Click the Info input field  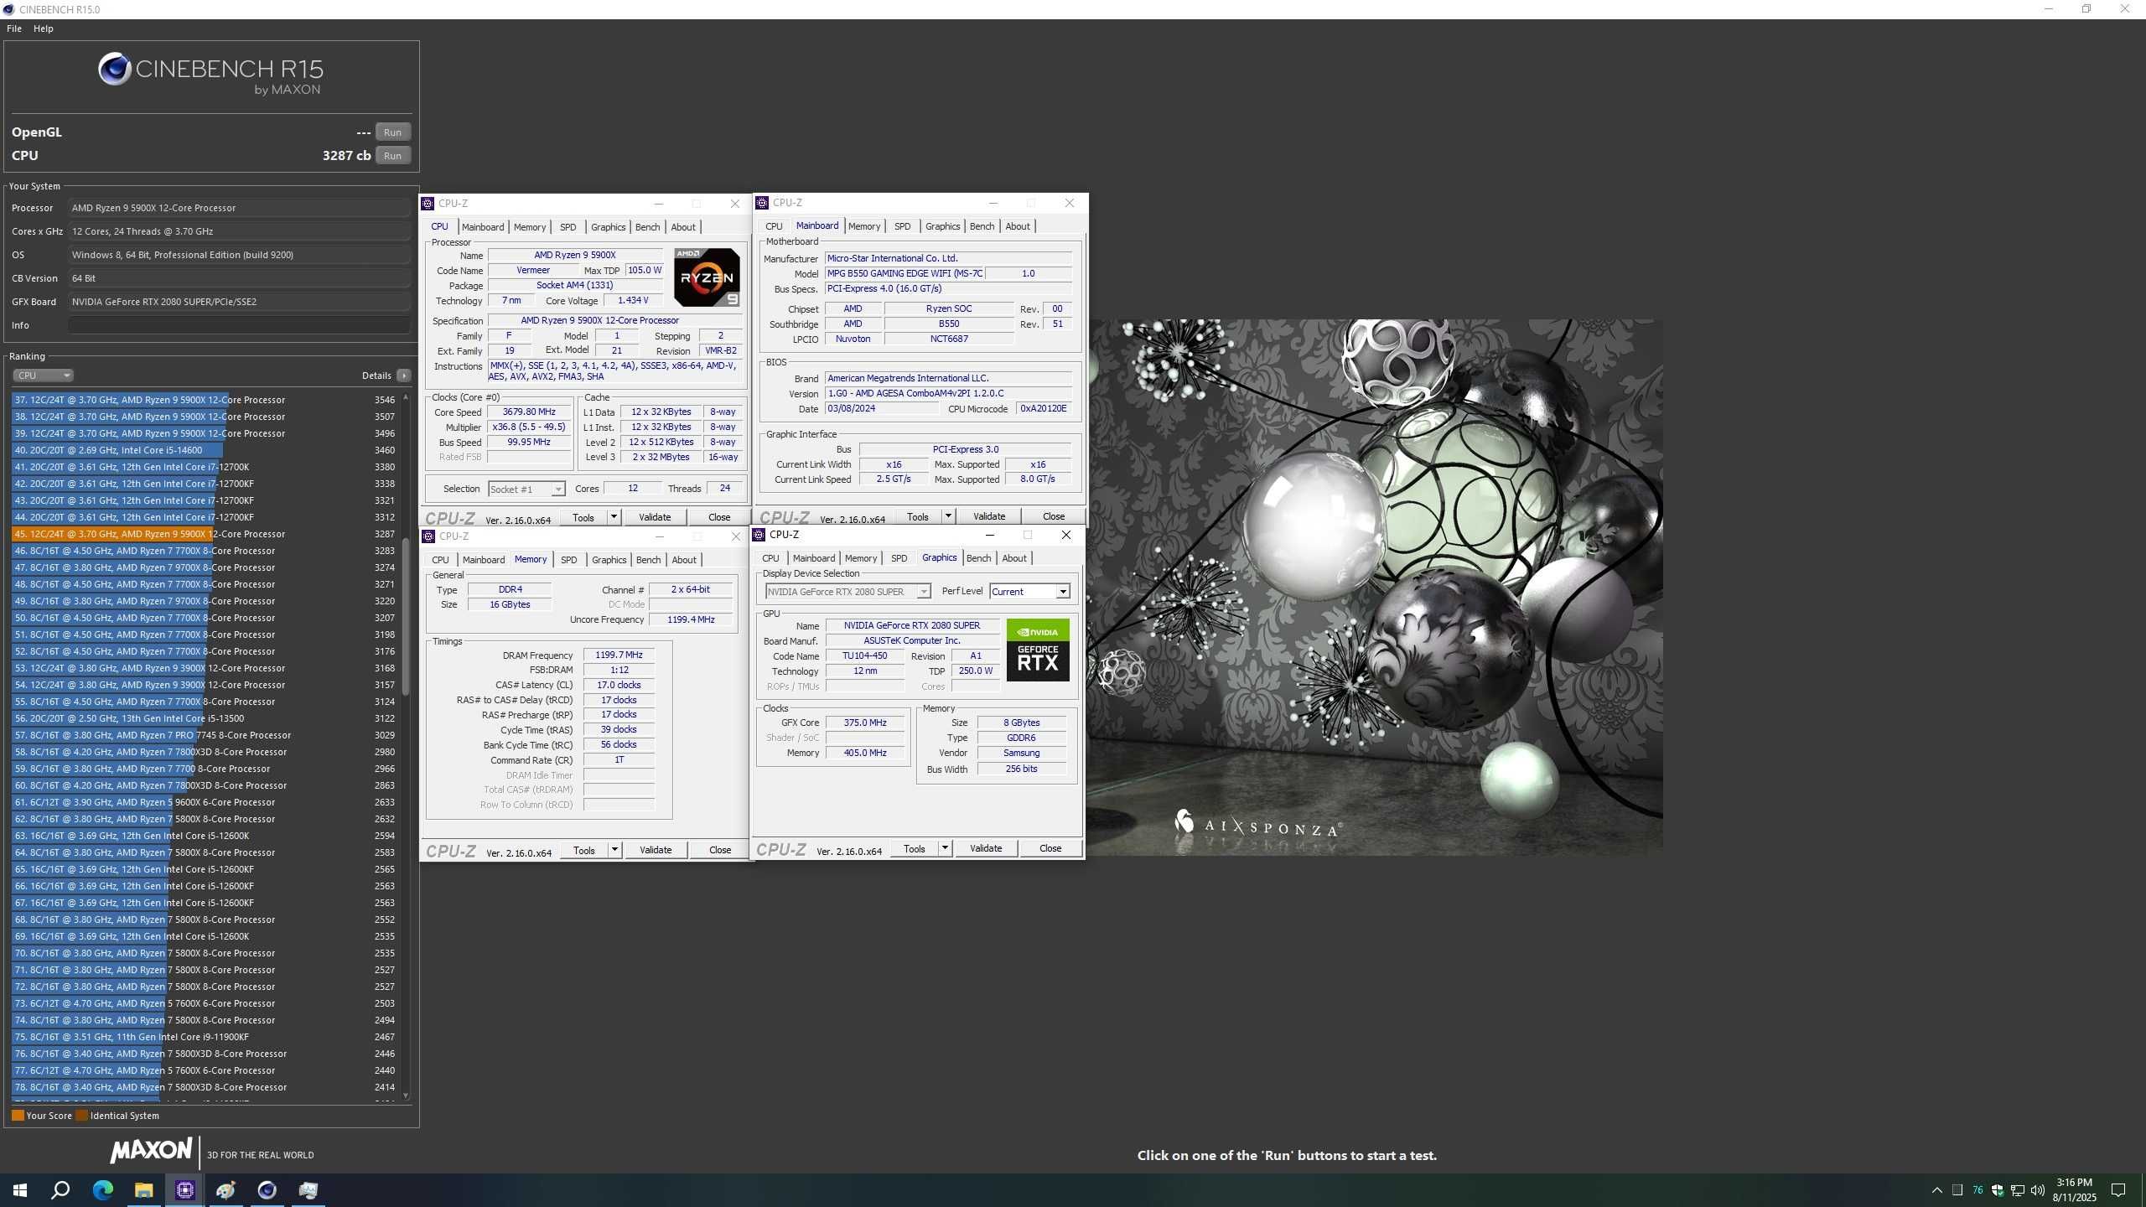240,325
